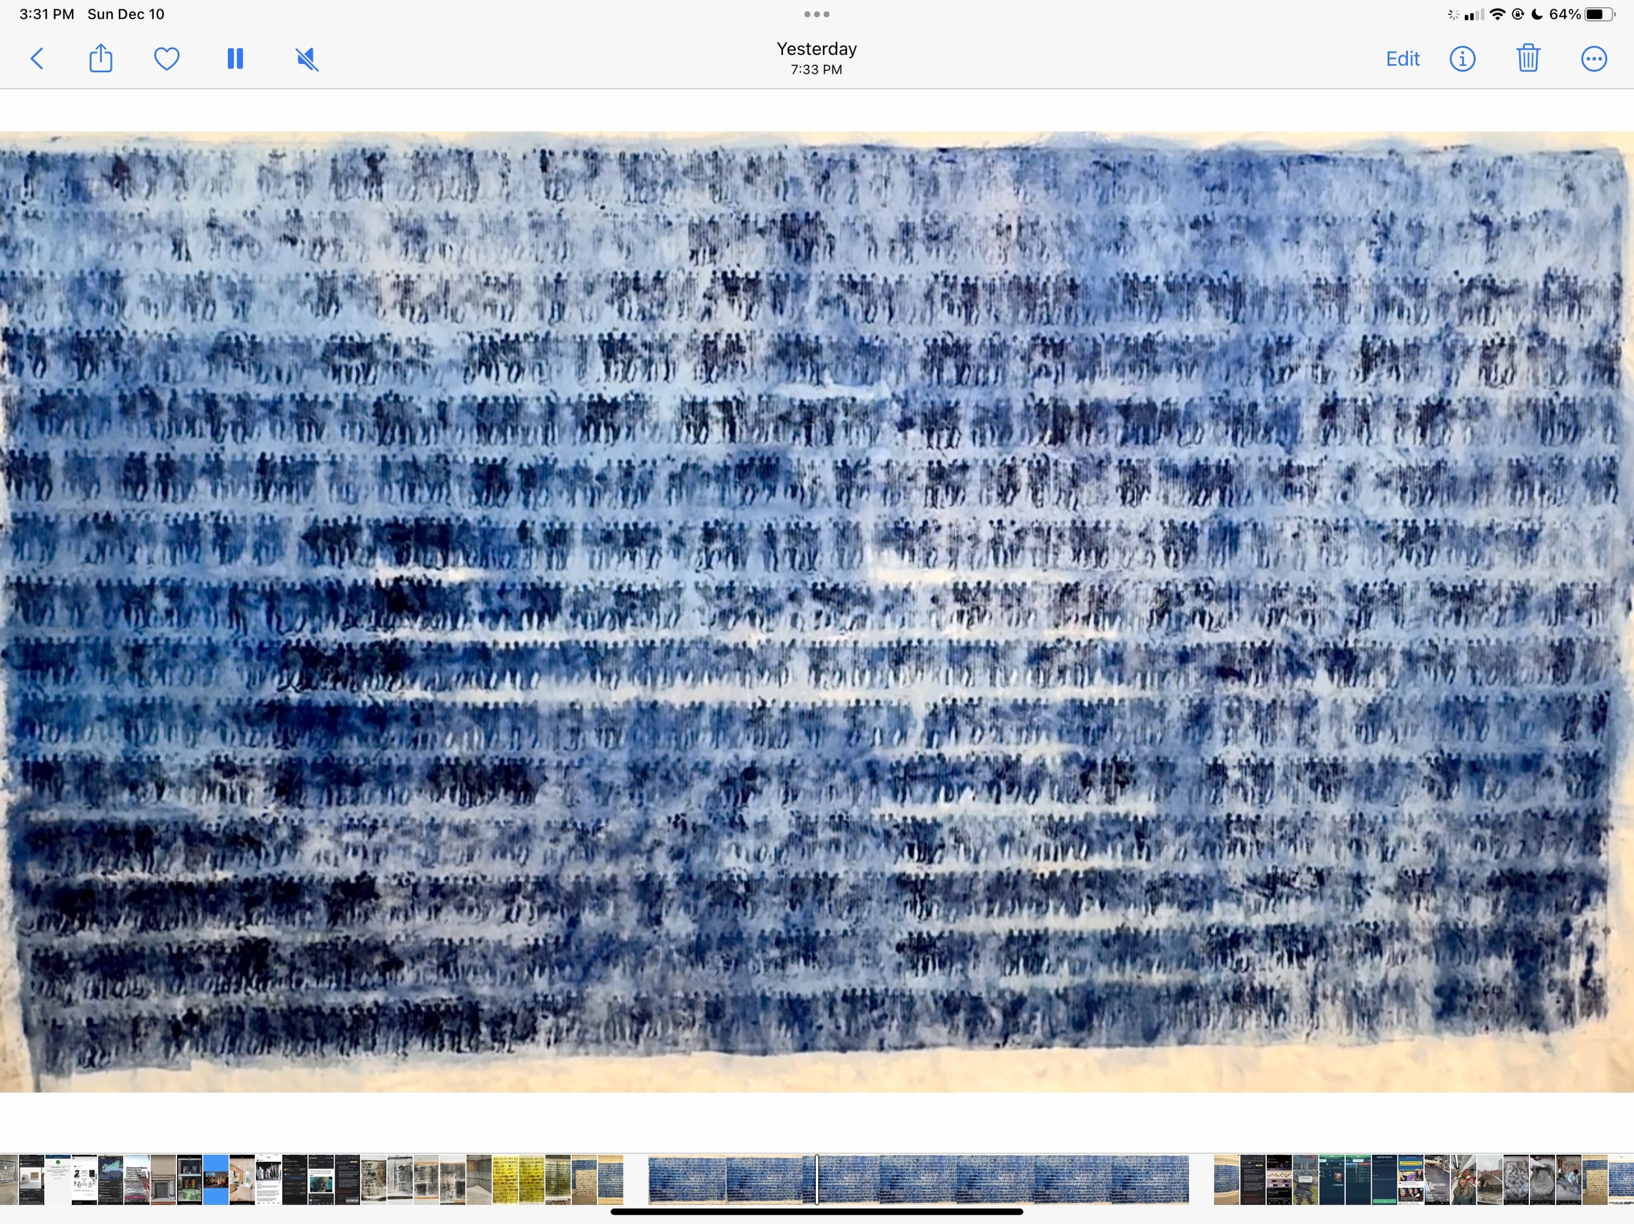Tap Edit to edit the video
This screenshot has width=1634, height=1224.
(1402, 58)
